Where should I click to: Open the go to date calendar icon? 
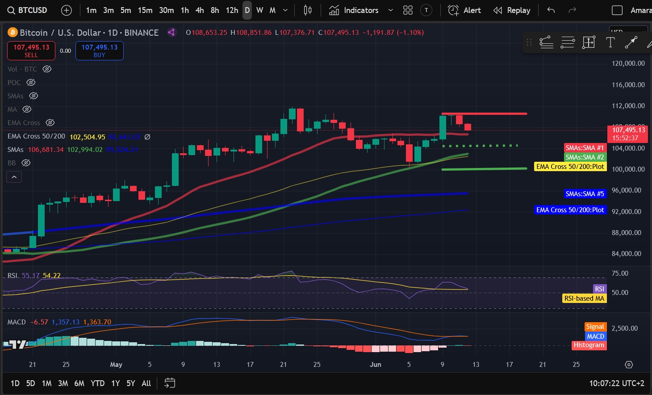[170, 383]
